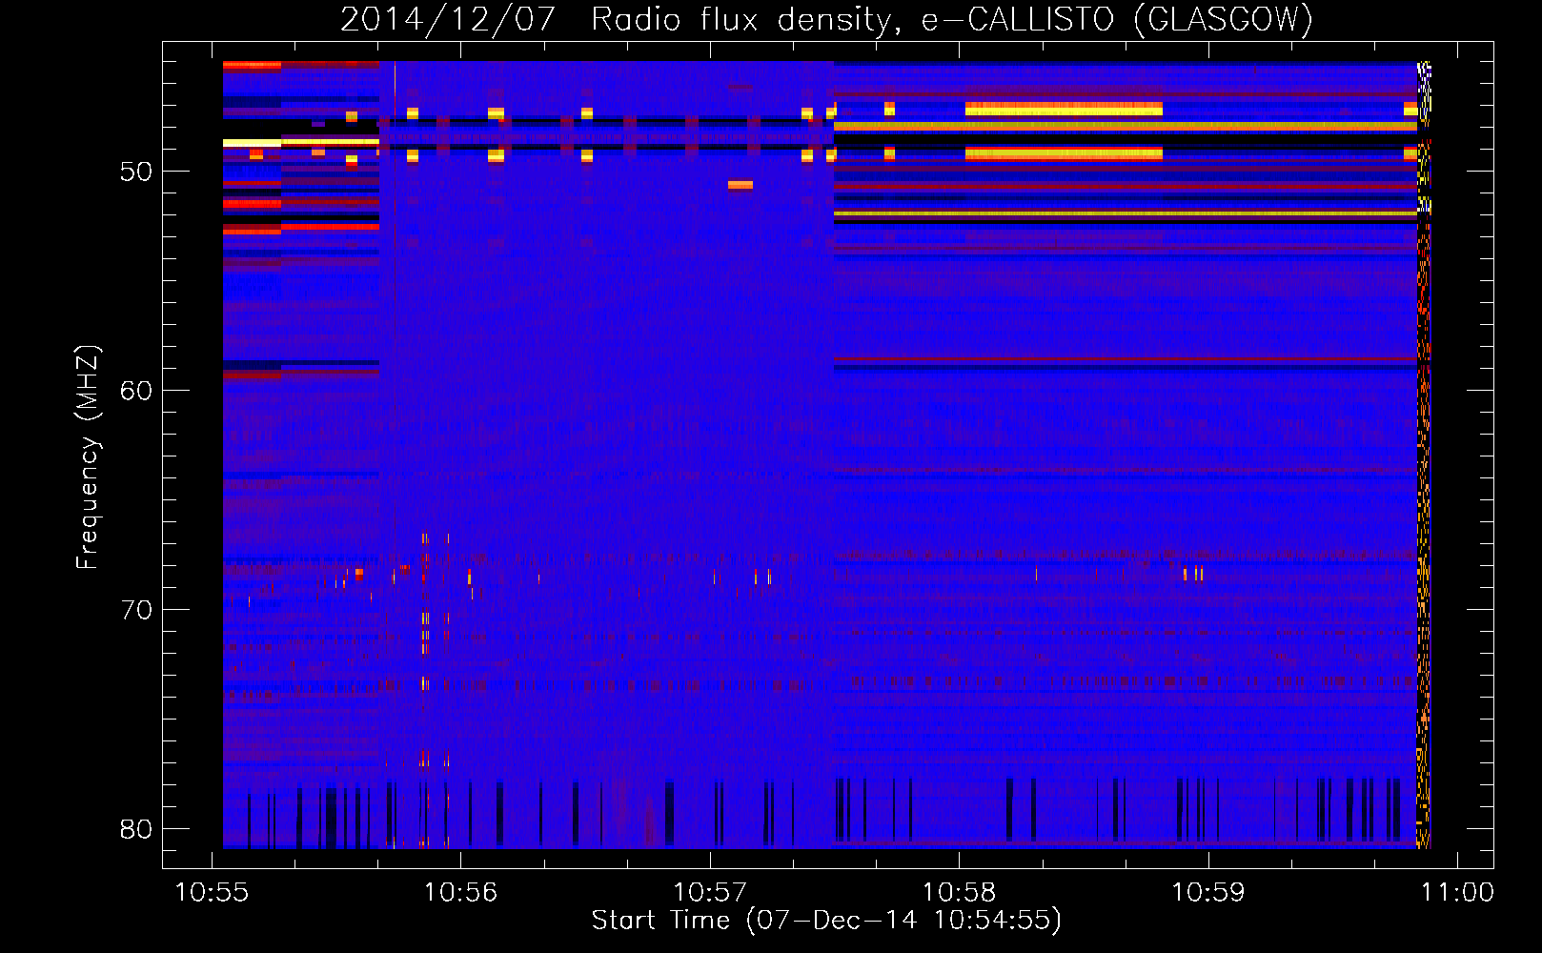Click the '50' frequency tick label
The image size is (1542, 953).
click(136, 172)
